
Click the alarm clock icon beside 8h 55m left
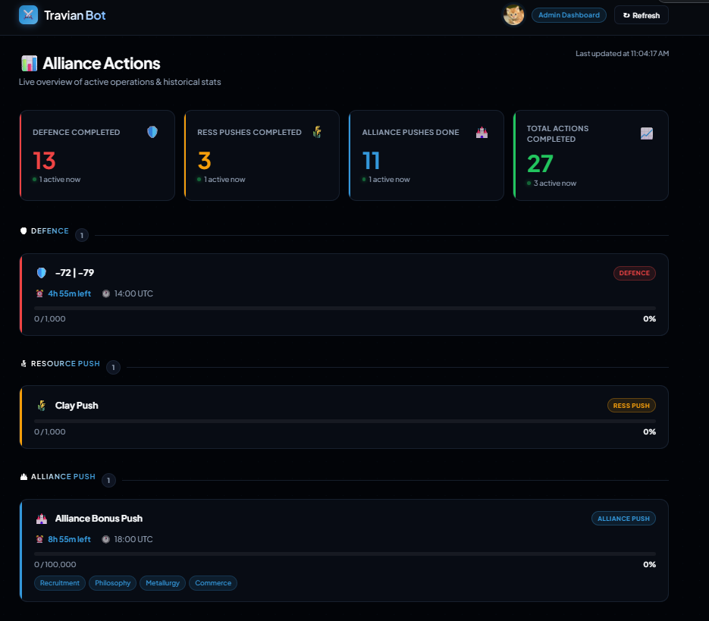39,539
